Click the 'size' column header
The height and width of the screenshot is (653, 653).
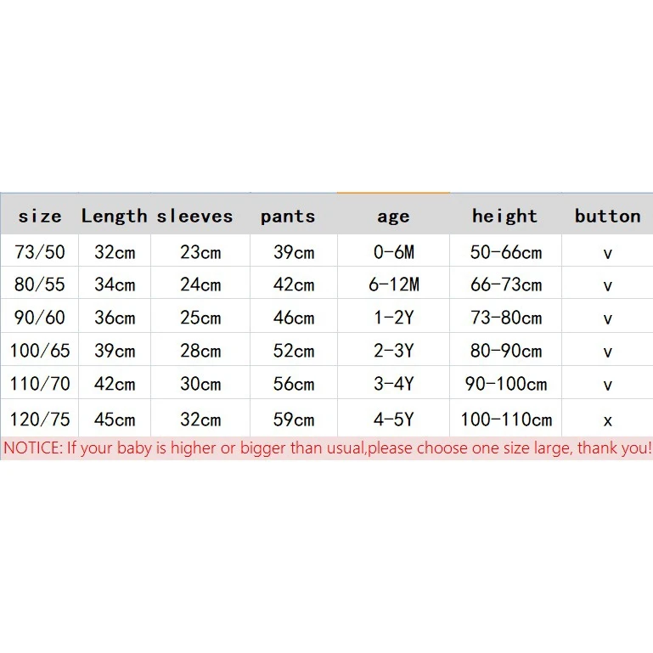[x=40, y=217]
